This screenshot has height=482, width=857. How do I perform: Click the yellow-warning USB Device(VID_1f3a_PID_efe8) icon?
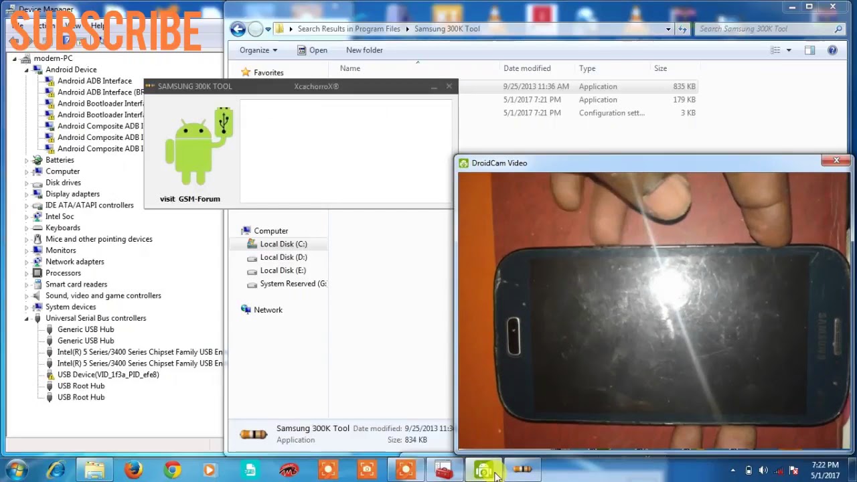click(50, 375)
